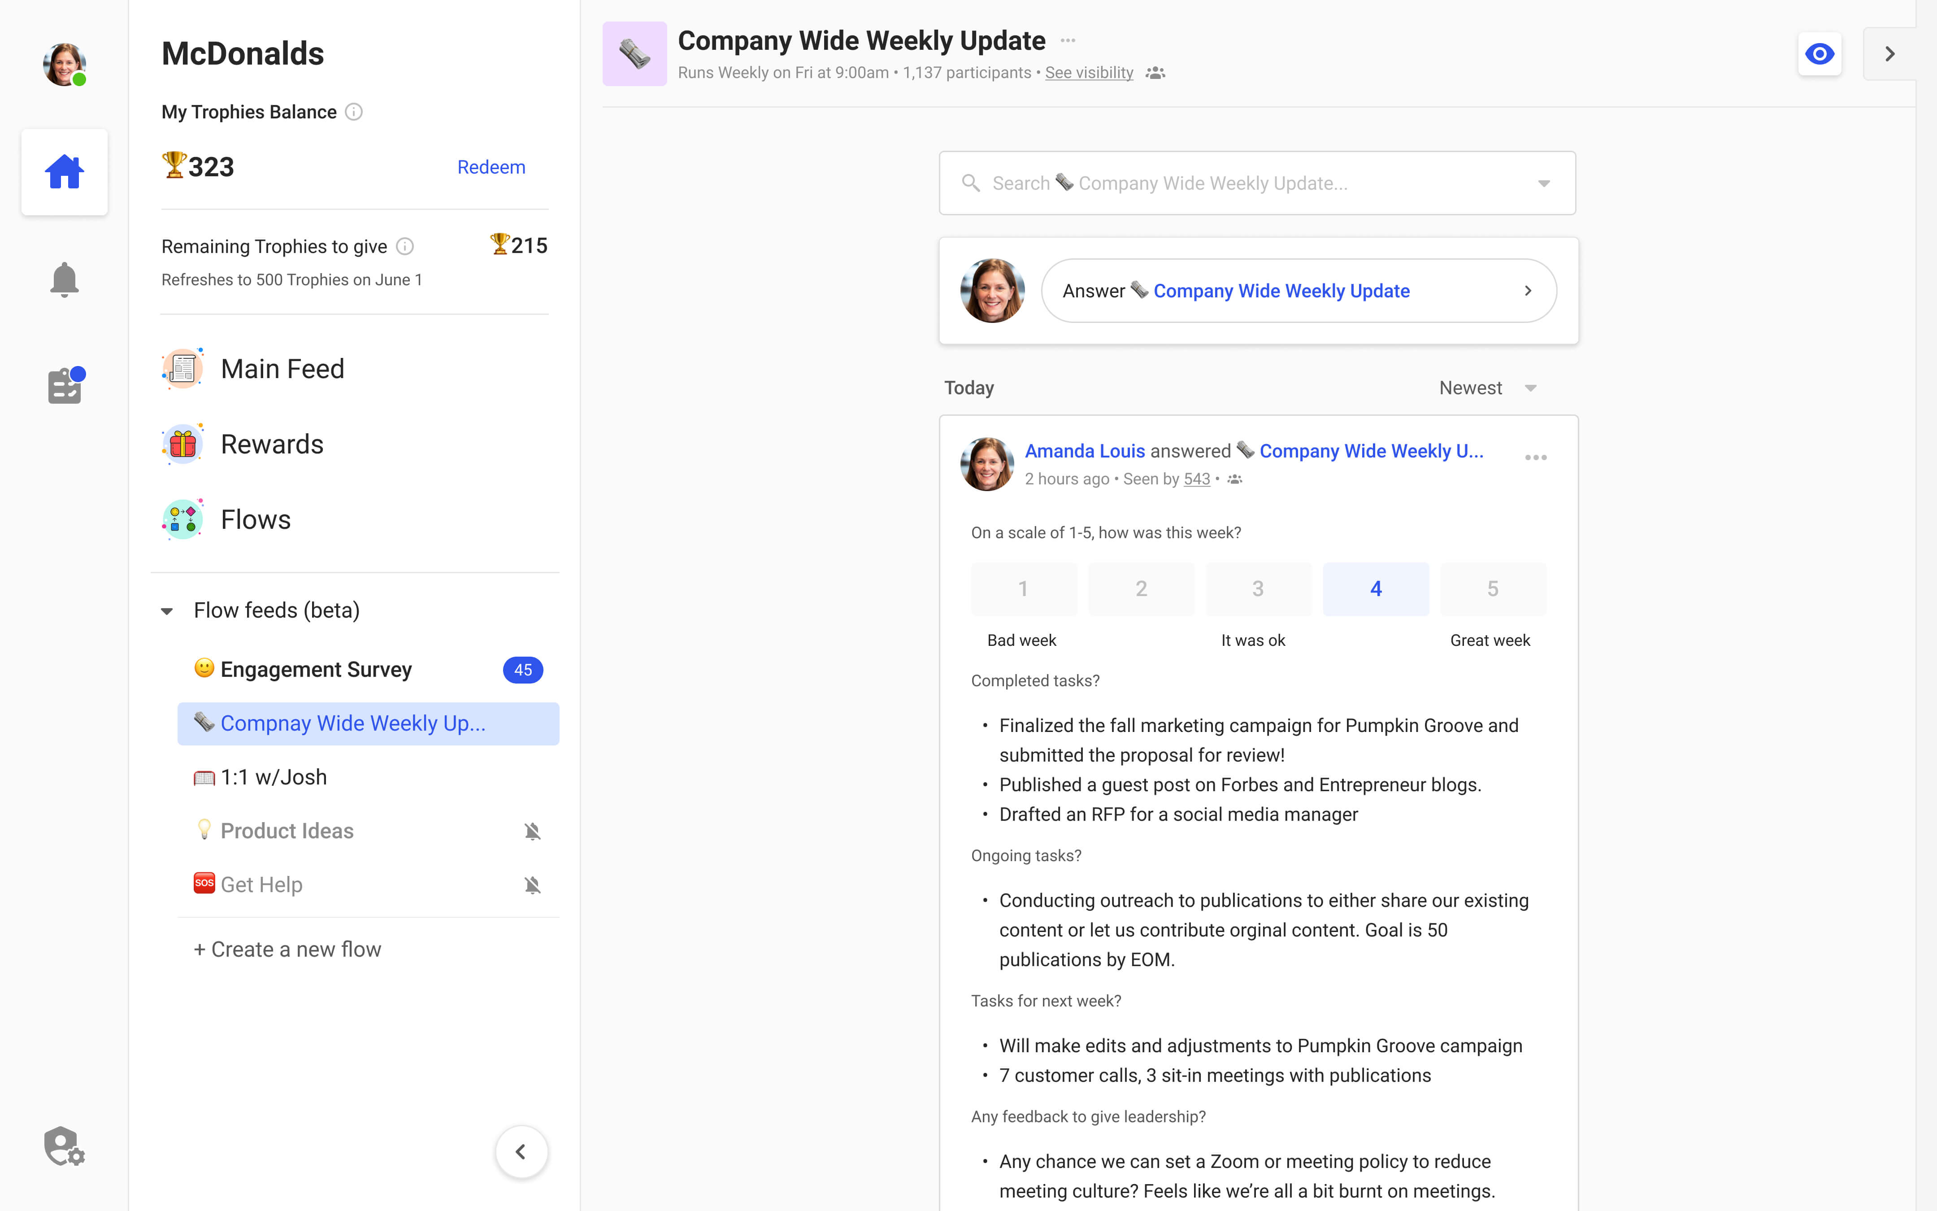Click the muted bell on Get Help
Image resolution: width=1937 pixels, height=1211 pixels.
click(532, 885)
